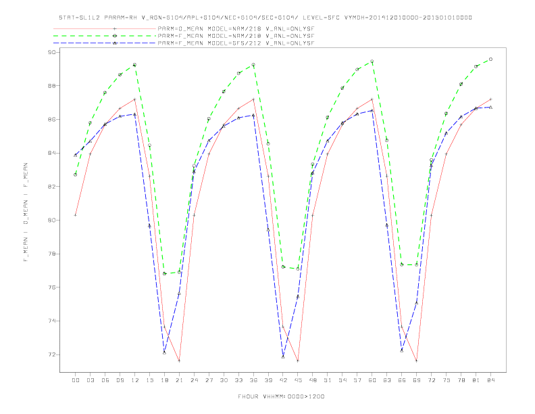Screen dimensions: 535x414
Task: Click x-axis forecast hour label 51
Action: [328, 380]
